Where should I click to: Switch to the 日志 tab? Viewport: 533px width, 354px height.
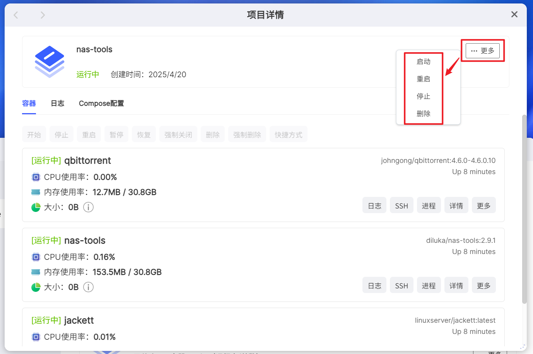(58, 103)
